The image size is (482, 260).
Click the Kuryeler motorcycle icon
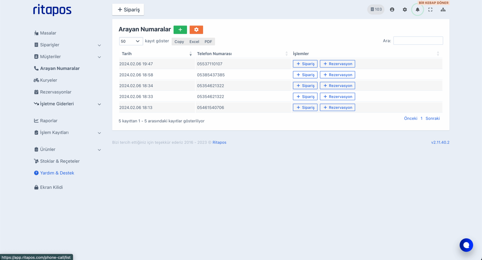pos(36,80)
